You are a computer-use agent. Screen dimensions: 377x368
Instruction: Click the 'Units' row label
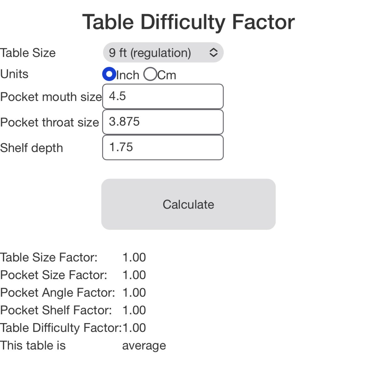[x=14, y=74]
